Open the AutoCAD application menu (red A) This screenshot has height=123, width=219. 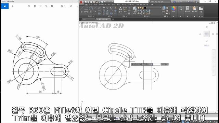click(81, 2)
